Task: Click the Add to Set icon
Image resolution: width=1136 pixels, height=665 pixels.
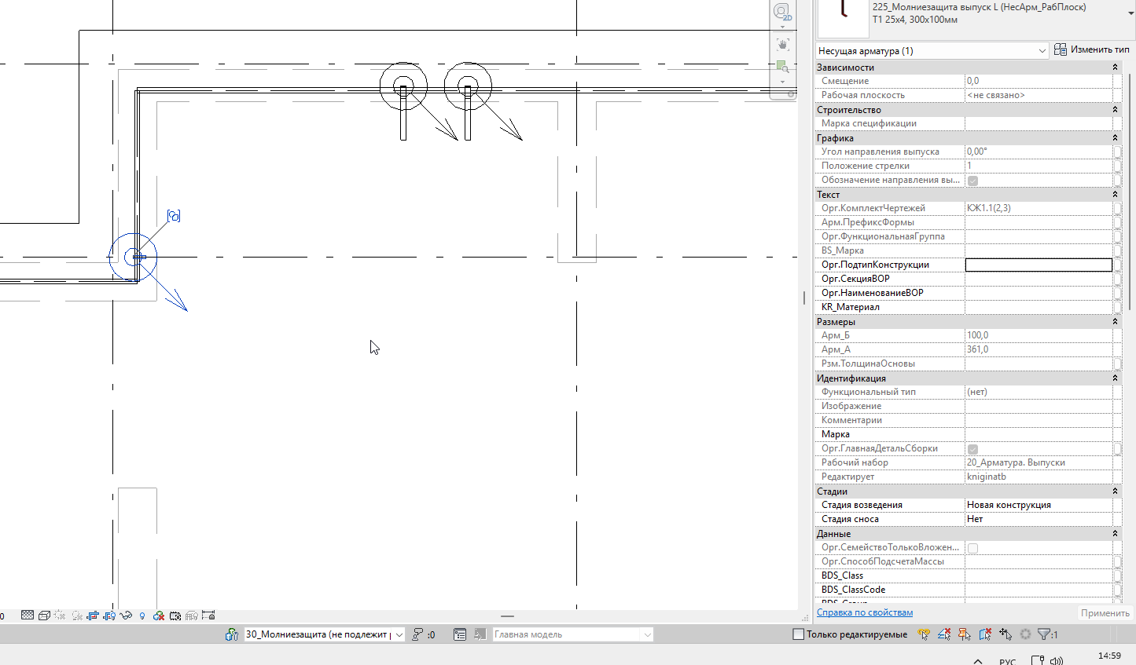Action: click(x=480, y=634)
